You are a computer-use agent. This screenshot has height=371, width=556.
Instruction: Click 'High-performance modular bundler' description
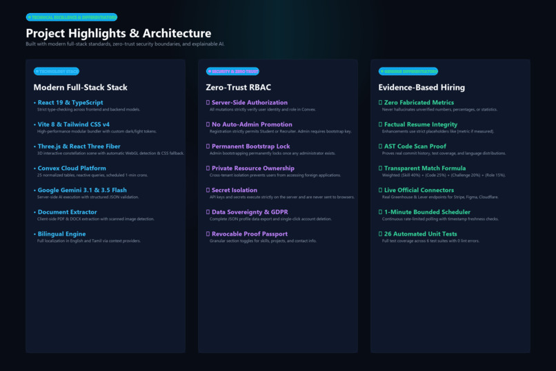(x=97, y=131)
